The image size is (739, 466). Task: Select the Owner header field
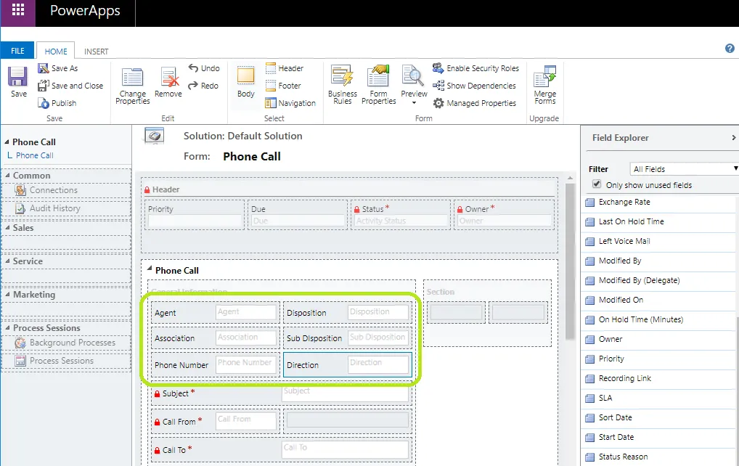pyautogui.click(x=504, y=215)
